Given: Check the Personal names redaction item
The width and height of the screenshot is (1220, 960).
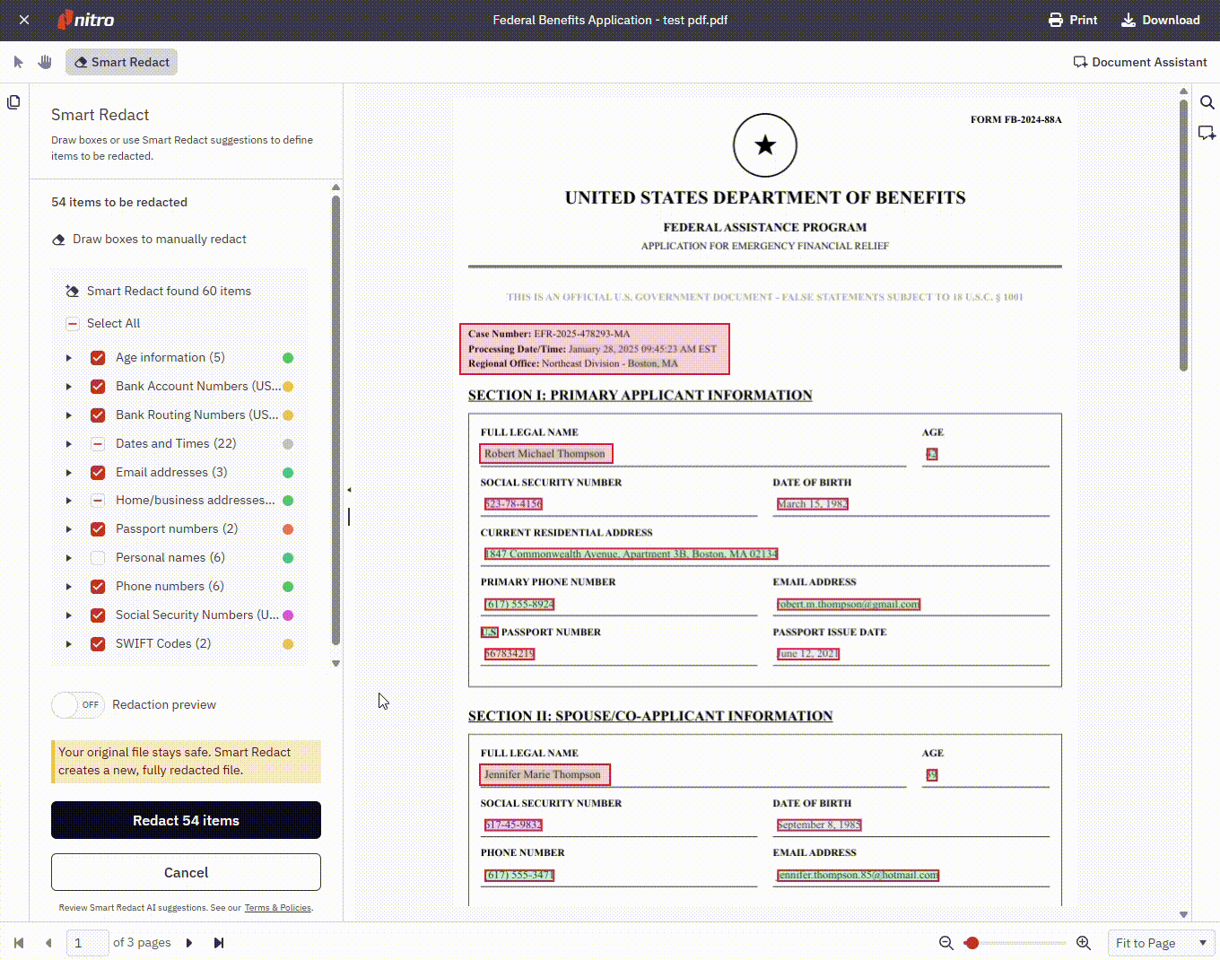Looking at the screenshot, I should point(97,557).
